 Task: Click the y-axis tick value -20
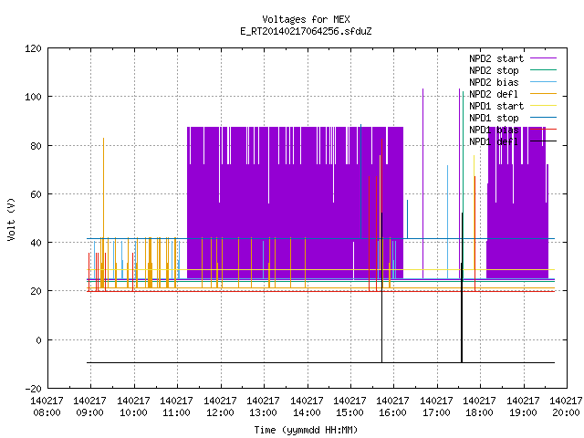pyautogui.click(x=33, y=389)
